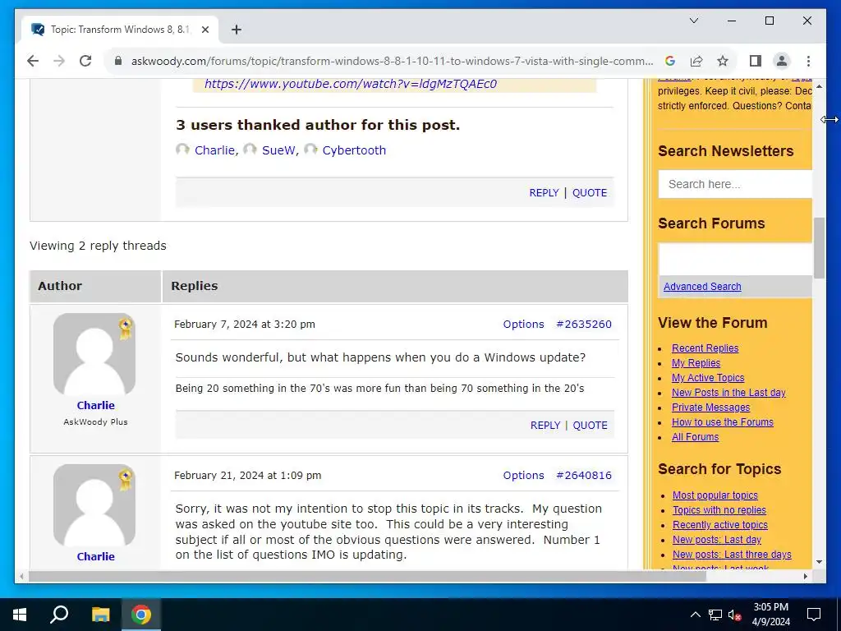
Task: Click QUOTE under the thanked post
Action: 590,192
